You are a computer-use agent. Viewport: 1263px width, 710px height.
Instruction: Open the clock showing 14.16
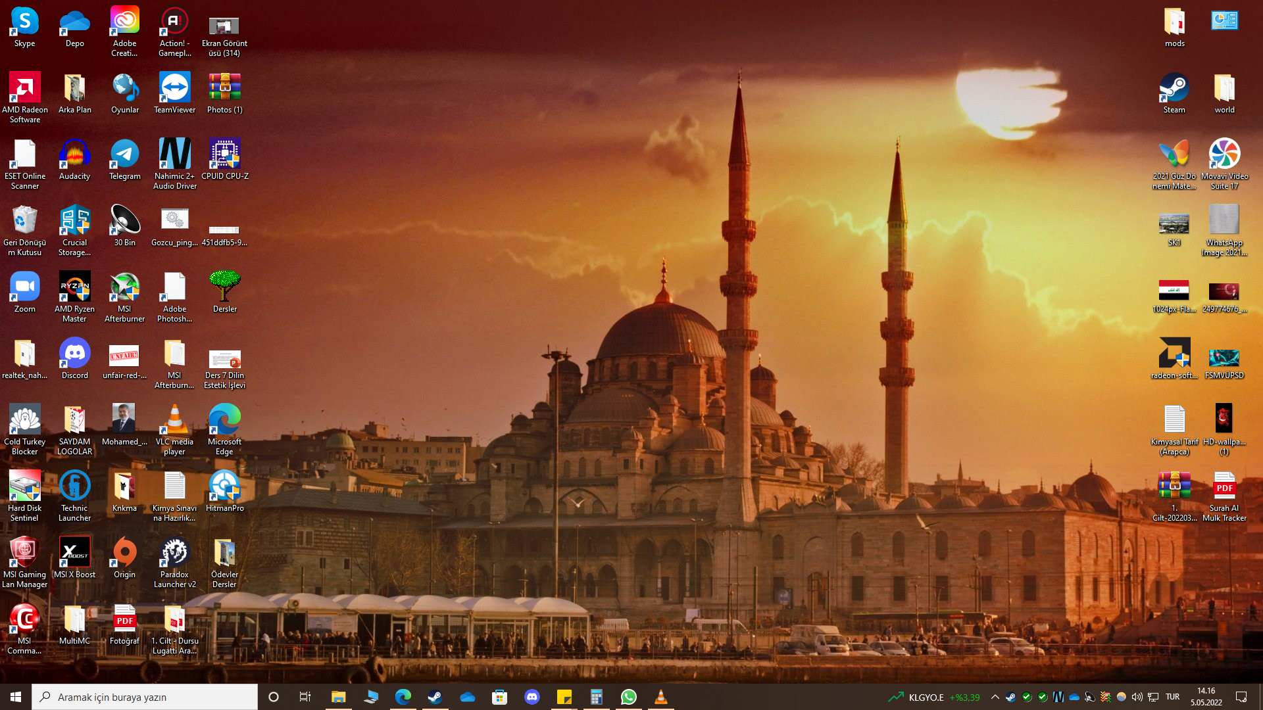(1206, 697)
